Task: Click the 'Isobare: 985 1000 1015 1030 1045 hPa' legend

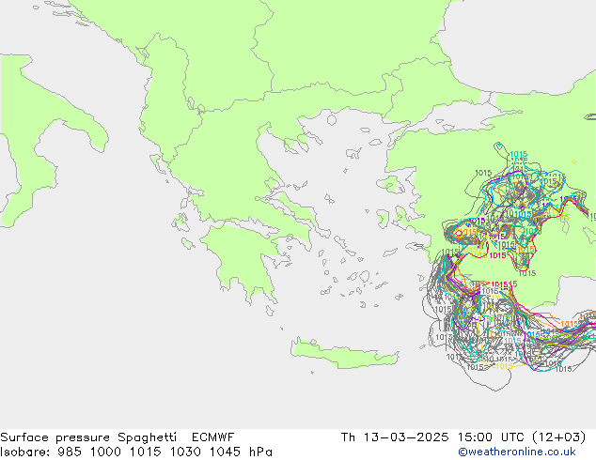Action: coord(136,452)
